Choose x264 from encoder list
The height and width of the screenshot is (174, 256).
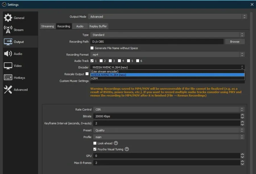(x=167, y=78)
